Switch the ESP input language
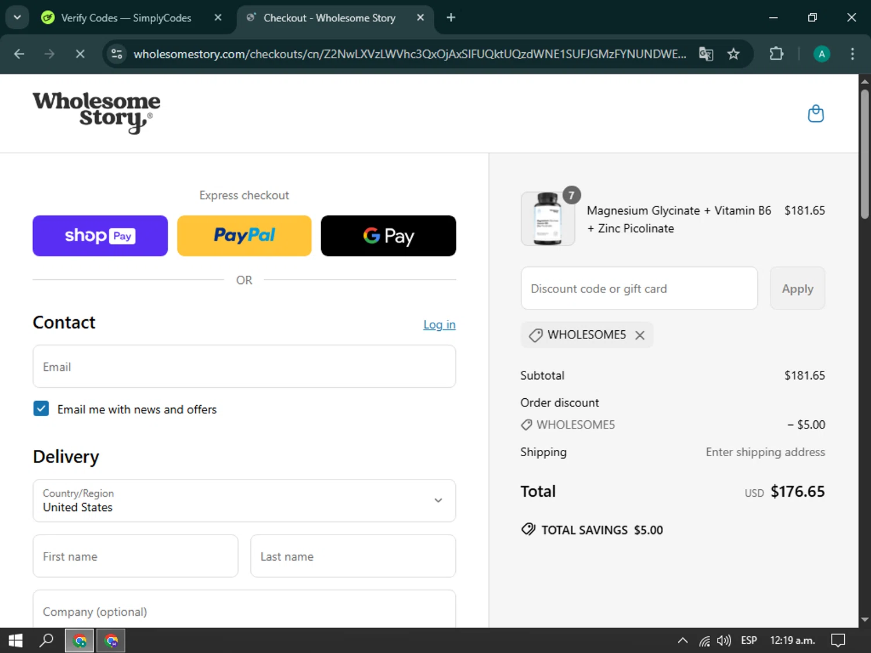871x653 pixels. 749,640
